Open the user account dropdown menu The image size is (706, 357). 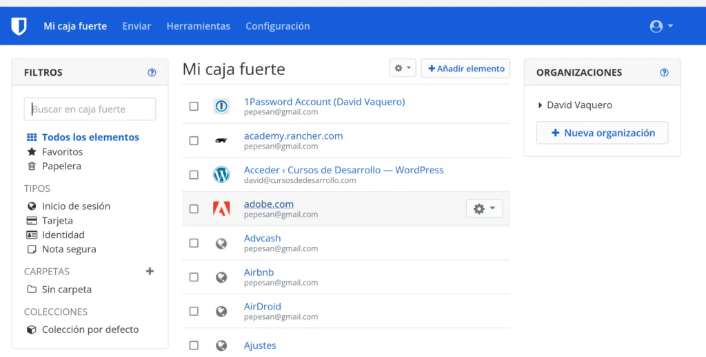coord(660,26)
